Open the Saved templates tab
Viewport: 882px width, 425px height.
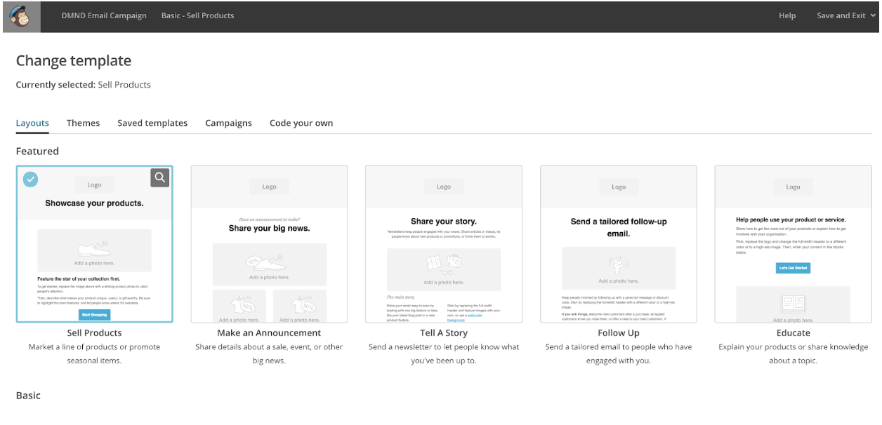[152, 123]
